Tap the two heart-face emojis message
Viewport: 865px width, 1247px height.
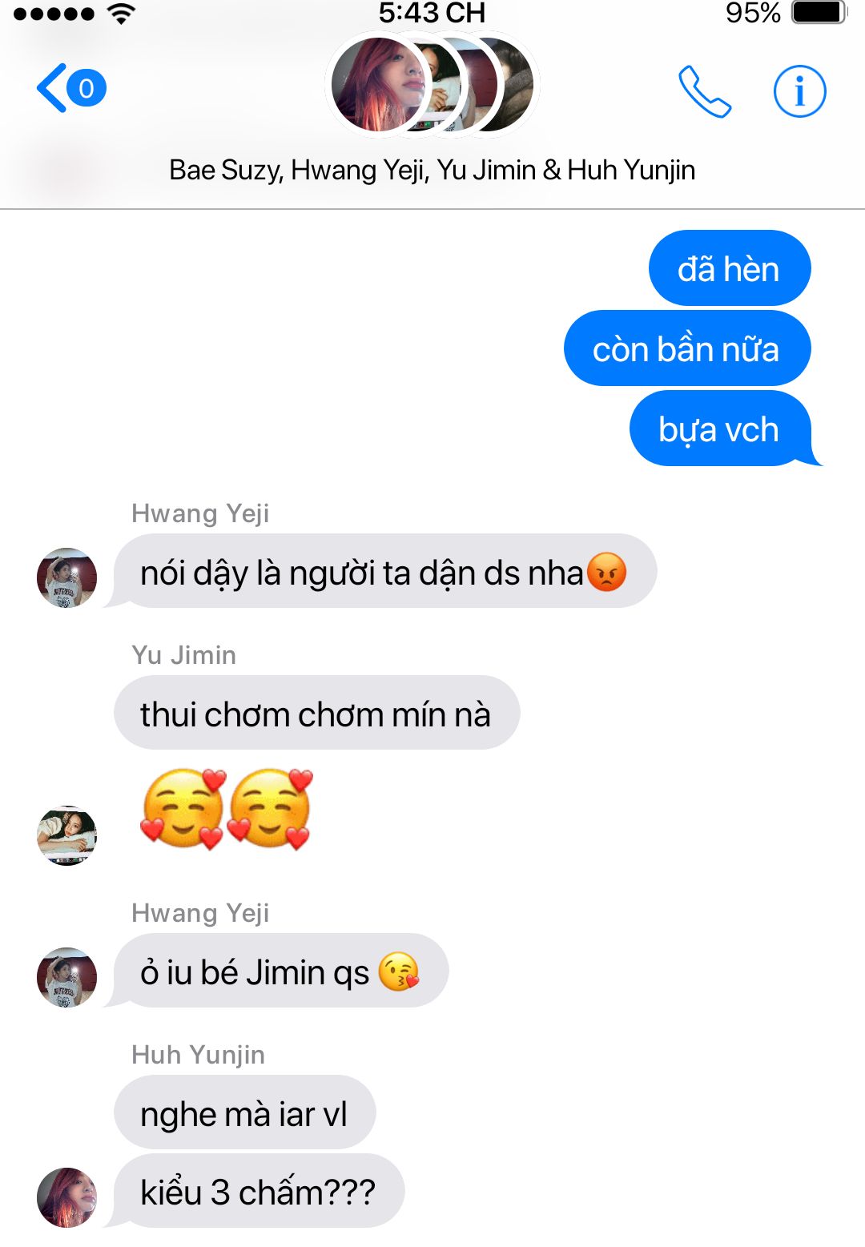(x=227, y=809)
